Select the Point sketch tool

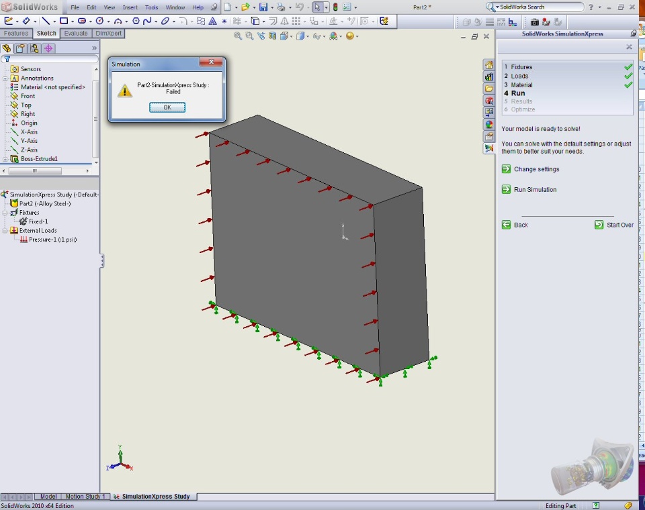(224, 21)
